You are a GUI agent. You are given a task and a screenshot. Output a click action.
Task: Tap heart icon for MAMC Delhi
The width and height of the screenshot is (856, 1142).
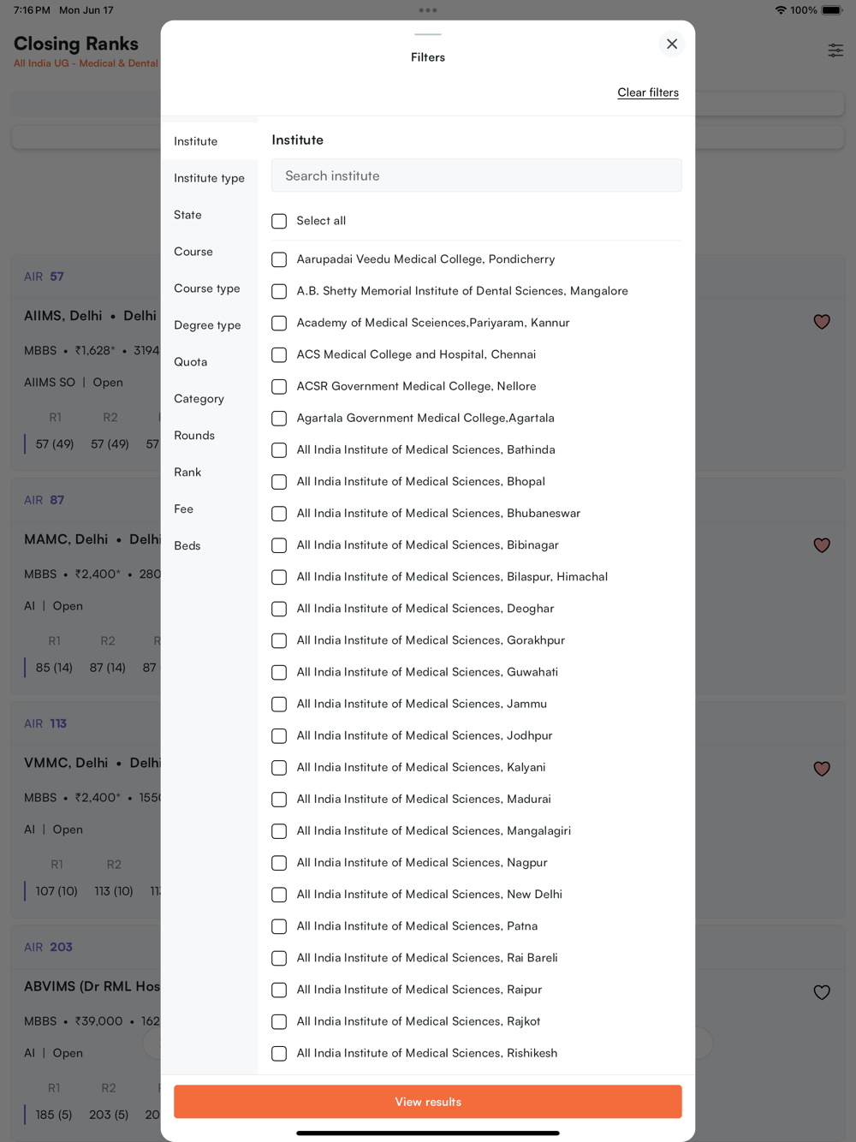pyautogui.click(x=822, y=545)
